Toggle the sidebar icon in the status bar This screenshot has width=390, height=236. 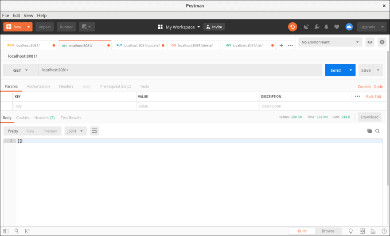pyautogui.click(x=6, y=231)
